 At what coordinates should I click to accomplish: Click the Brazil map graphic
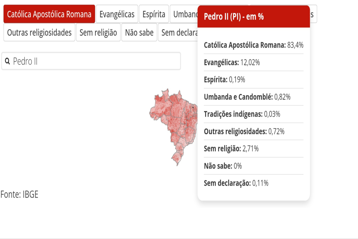pyautogui.click(x=173, y=127)
